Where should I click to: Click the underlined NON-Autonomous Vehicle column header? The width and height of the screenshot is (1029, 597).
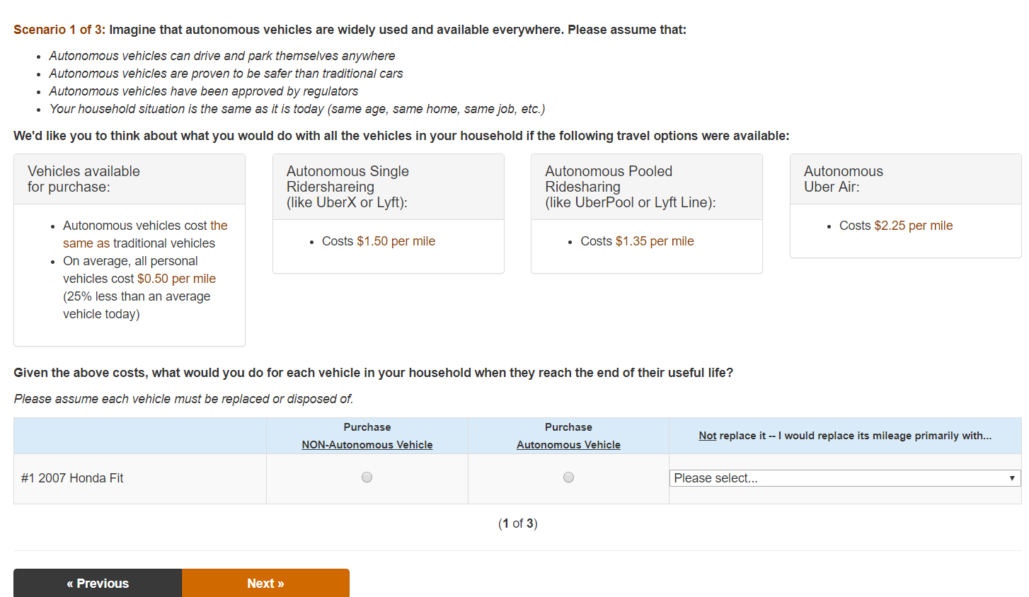pos(367,445)
